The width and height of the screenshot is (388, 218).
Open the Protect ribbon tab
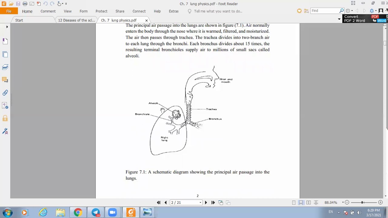[102, 11]
